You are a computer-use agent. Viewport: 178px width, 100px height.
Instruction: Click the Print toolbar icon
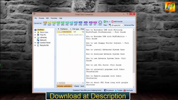coord(100,23)
